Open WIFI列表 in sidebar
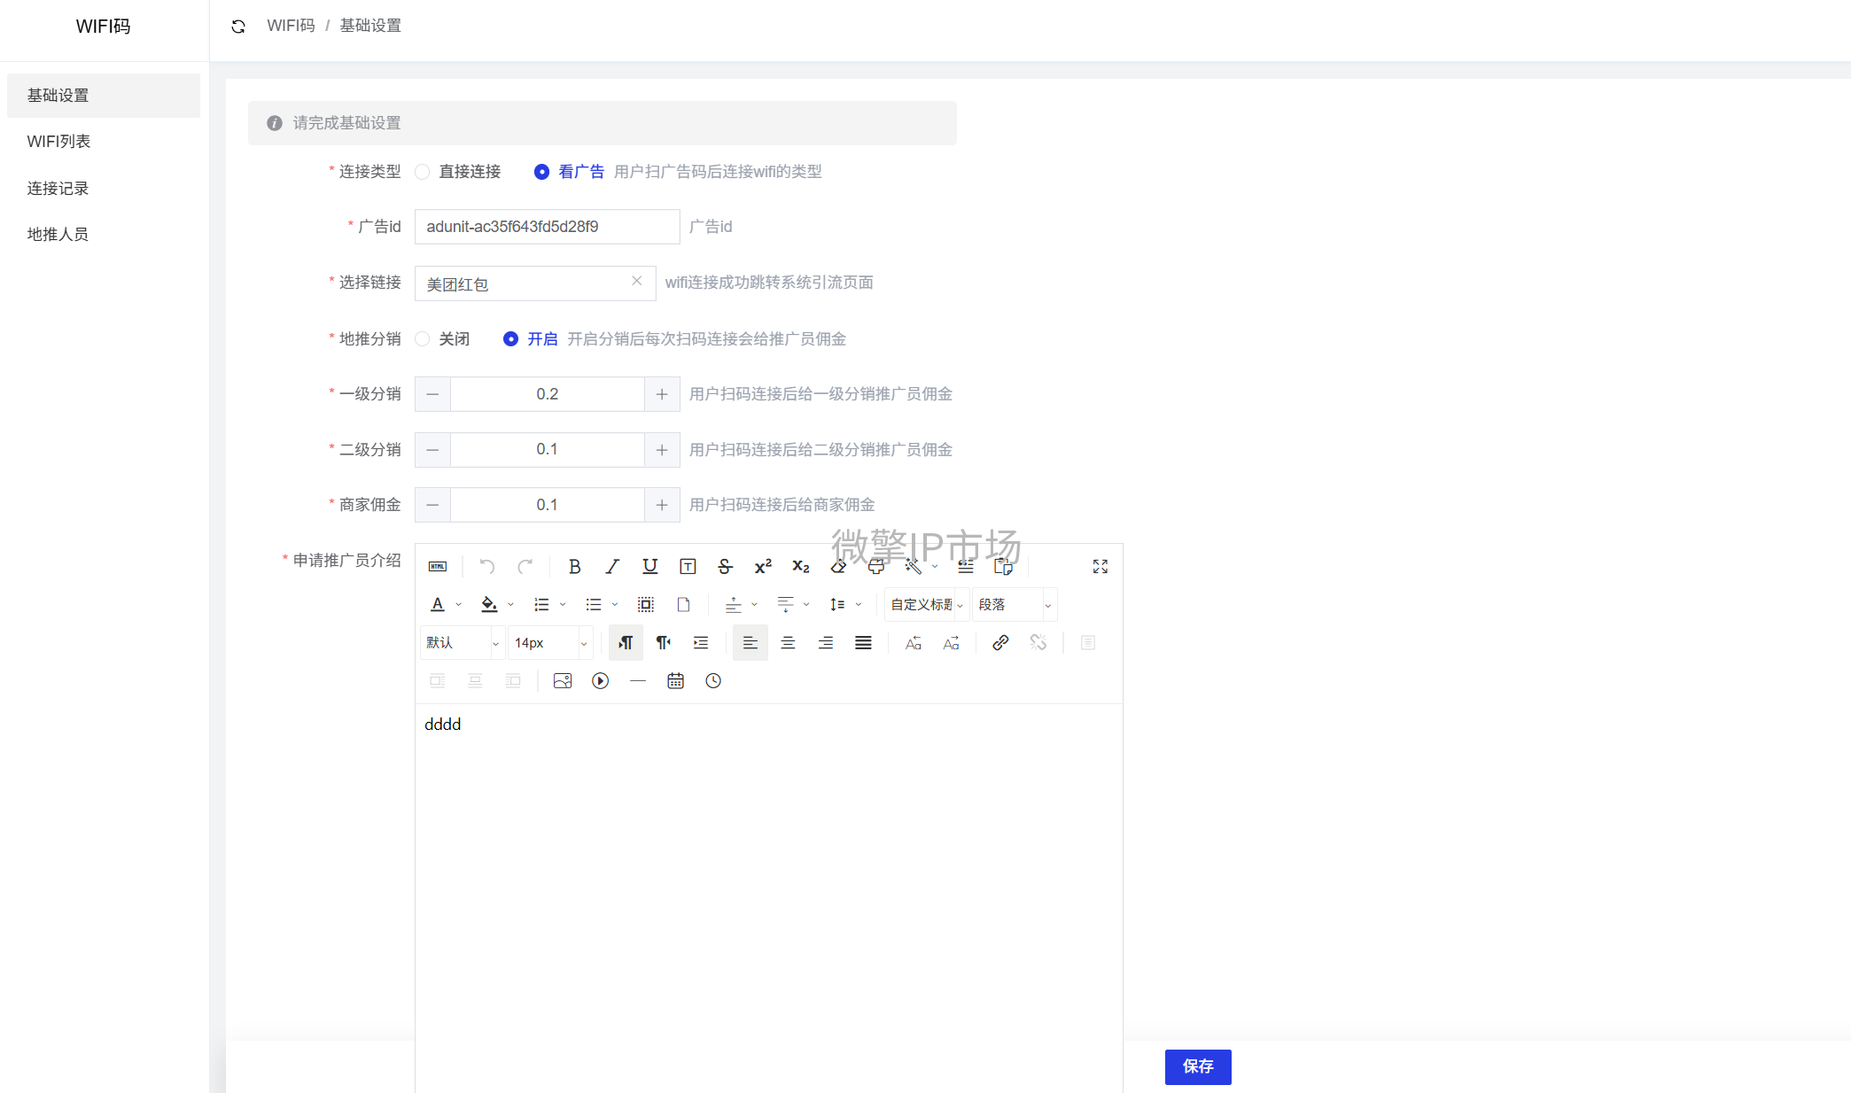The width and height of the screenshot is (1851, 1093). [x=58, y=142]
